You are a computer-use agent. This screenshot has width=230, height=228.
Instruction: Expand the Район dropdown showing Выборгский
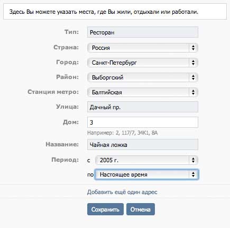(x=143, y=77)
